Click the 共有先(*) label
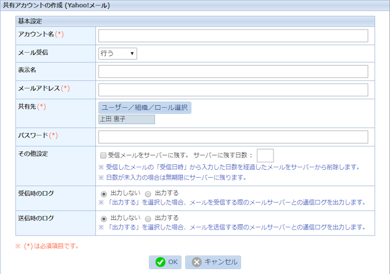This screenshot has height=274, width=390. click(32, 107)
